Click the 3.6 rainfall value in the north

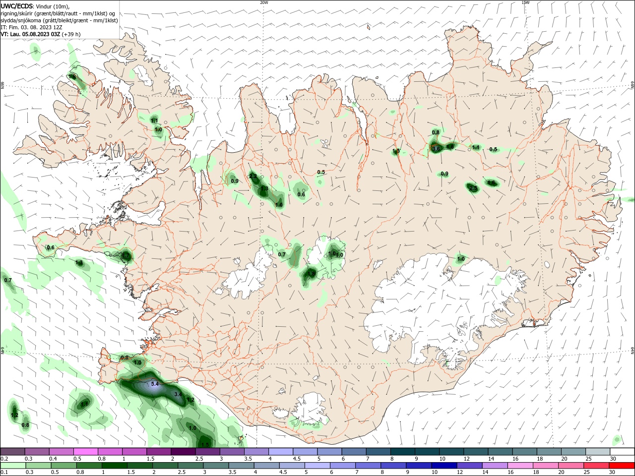click(x=436, y=149)
